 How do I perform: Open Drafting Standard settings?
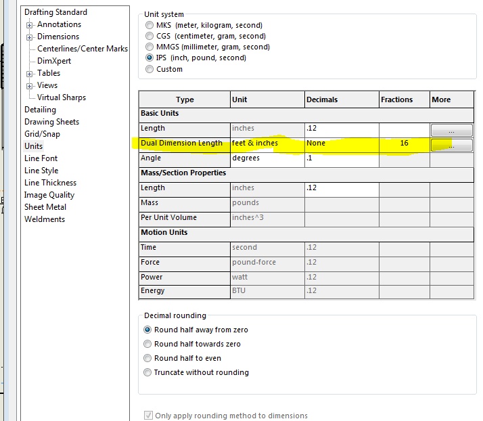coord(55,12)
